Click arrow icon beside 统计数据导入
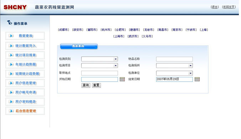 click(11, 46)
